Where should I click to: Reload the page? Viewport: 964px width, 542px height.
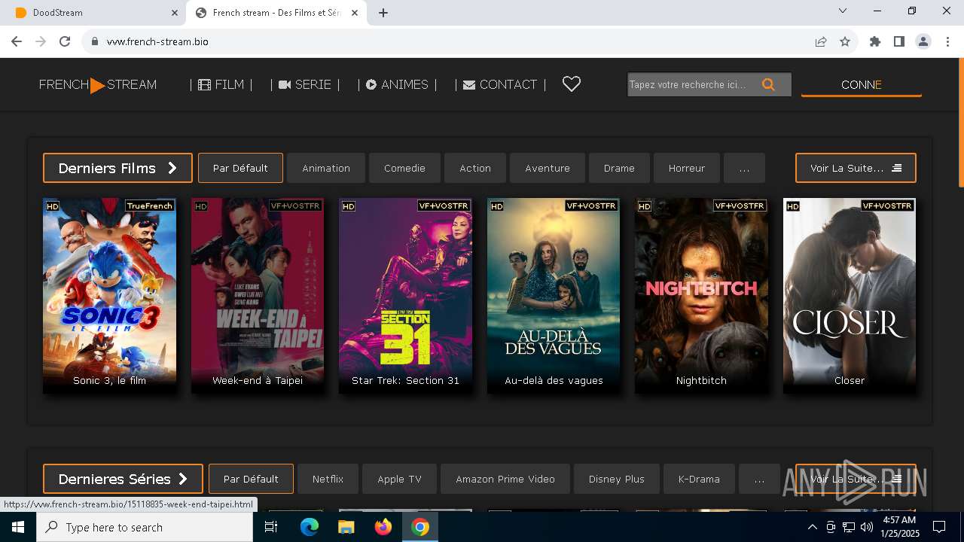65,41
